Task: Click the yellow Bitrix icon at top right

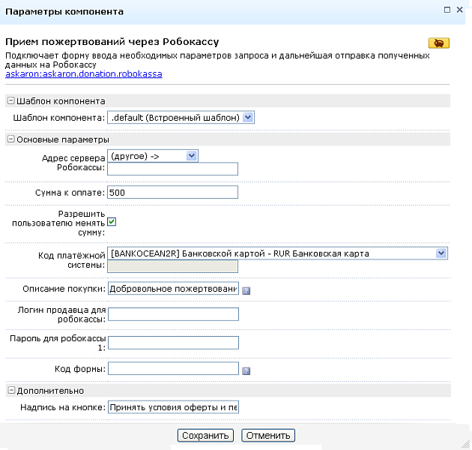Action: (438, 43)
